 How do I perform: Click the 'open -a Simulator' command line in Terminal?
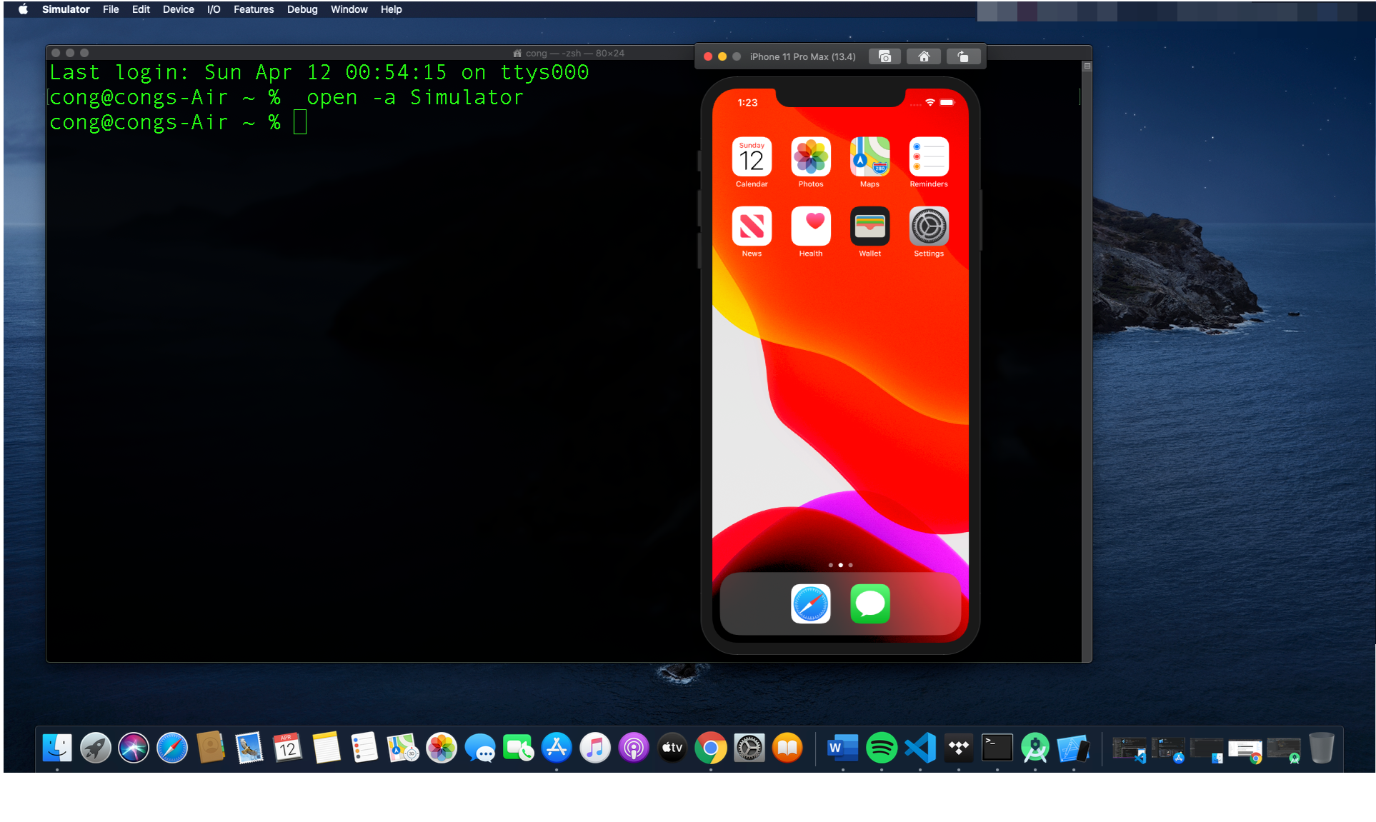tap(415, 97)
